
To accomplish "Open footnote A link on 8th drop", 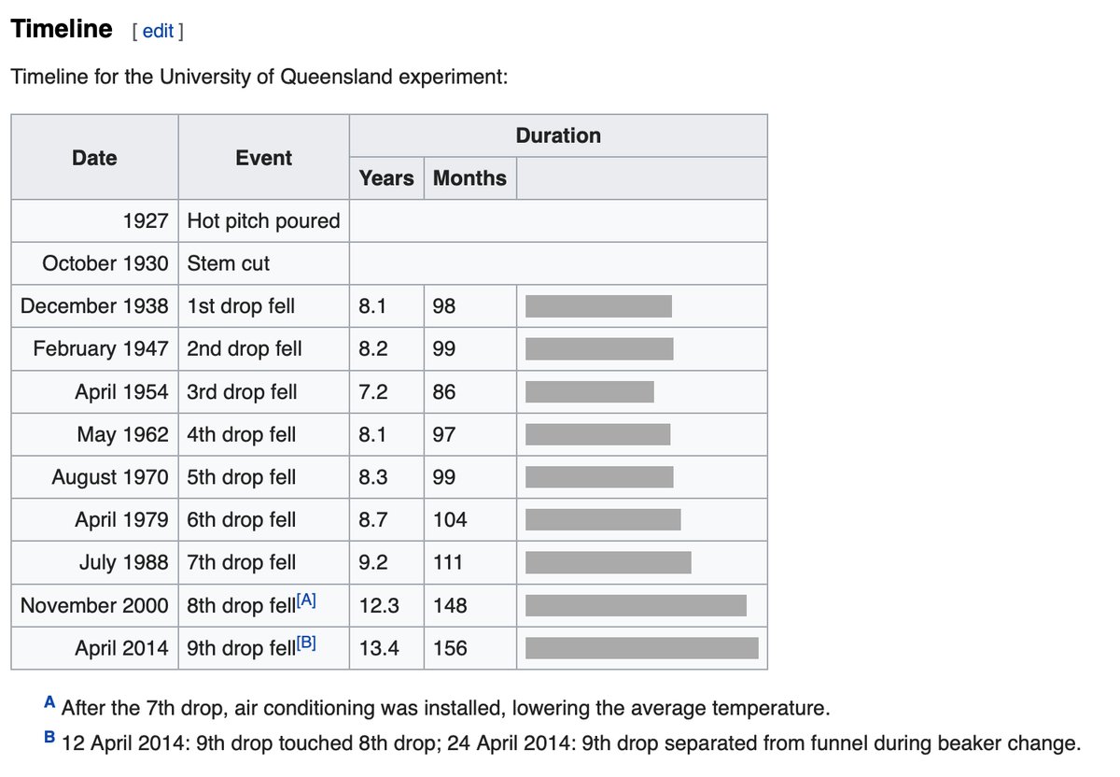I will tap(306, 601).
